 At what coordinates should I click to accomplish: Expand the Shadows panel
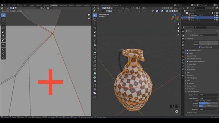[x=190, y=75]
